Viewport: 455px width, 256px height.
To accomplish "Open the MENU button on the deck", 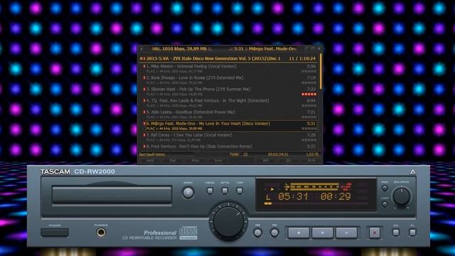I will (x=210, y=191).
